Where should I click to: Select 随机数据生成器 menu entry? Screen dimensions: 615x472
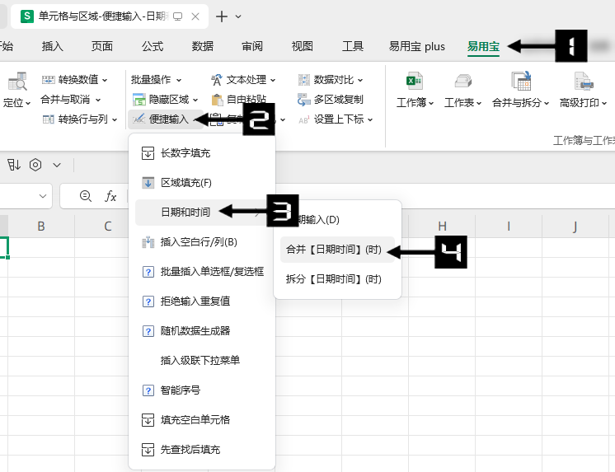195,331
